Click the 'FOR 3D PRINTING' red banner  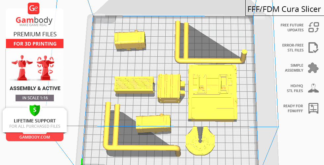tap(34, 44)
